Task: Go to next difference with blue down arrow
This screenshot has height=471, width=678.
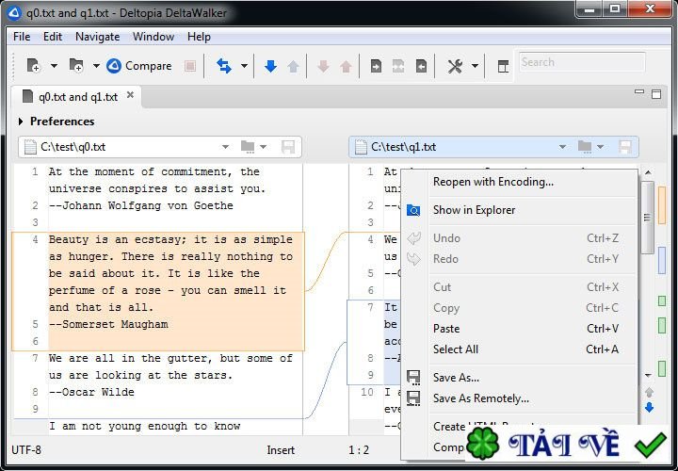Action: tap(270, 66)
